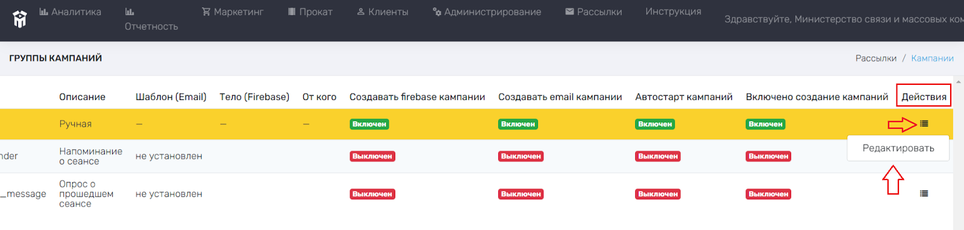Click the Клиенты person icon

(x=361, y=11)
